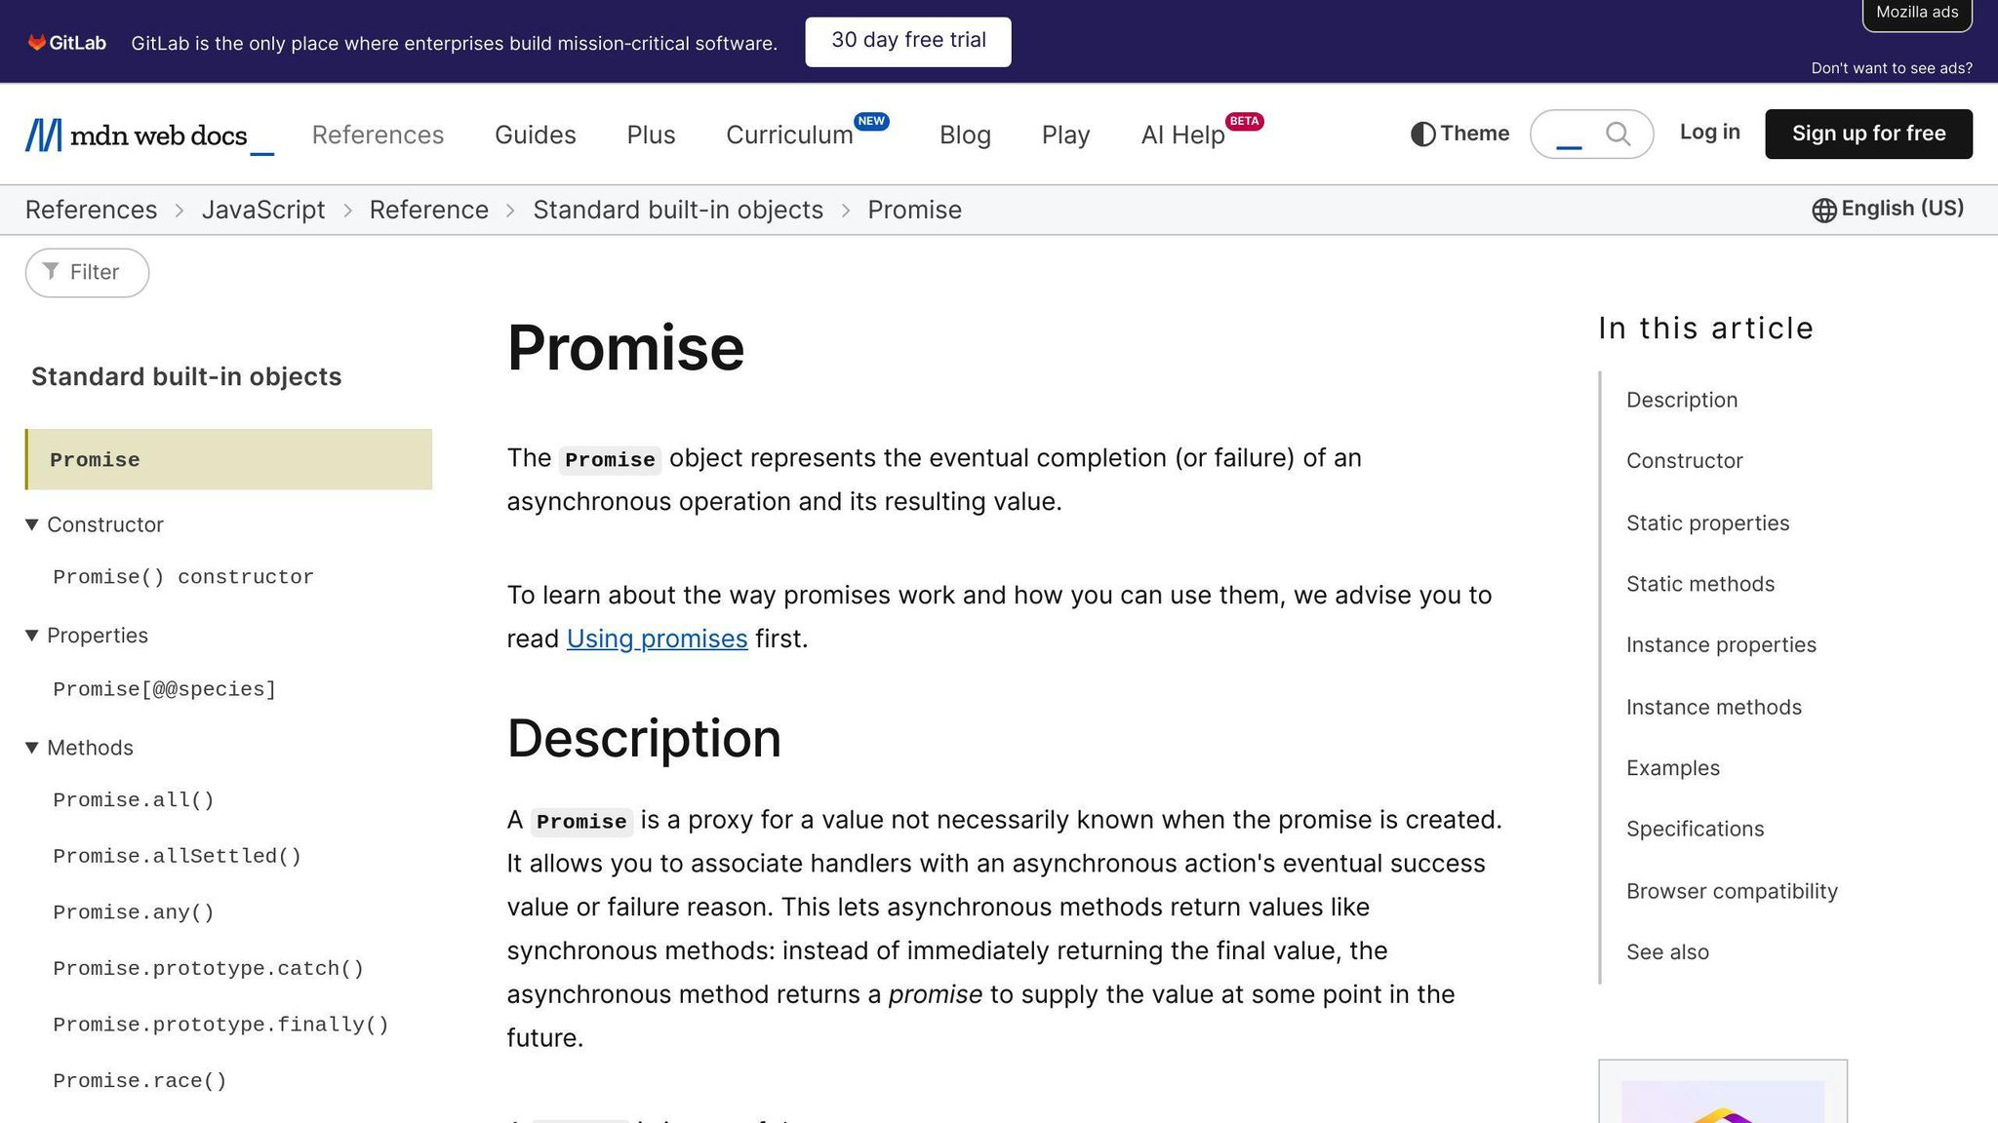Viewport: 1998px width, 1123px height.
Task: Toggle the site Theme
Action: pyautogui.click(x=1458, y=134)
